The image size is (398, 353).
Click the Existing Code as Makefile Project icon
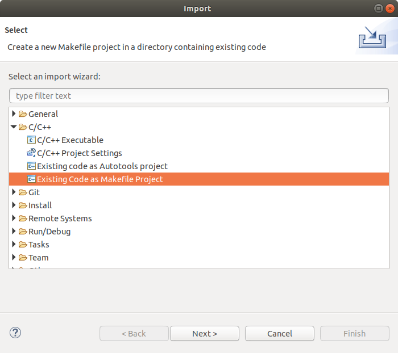(x=31, y=179)
